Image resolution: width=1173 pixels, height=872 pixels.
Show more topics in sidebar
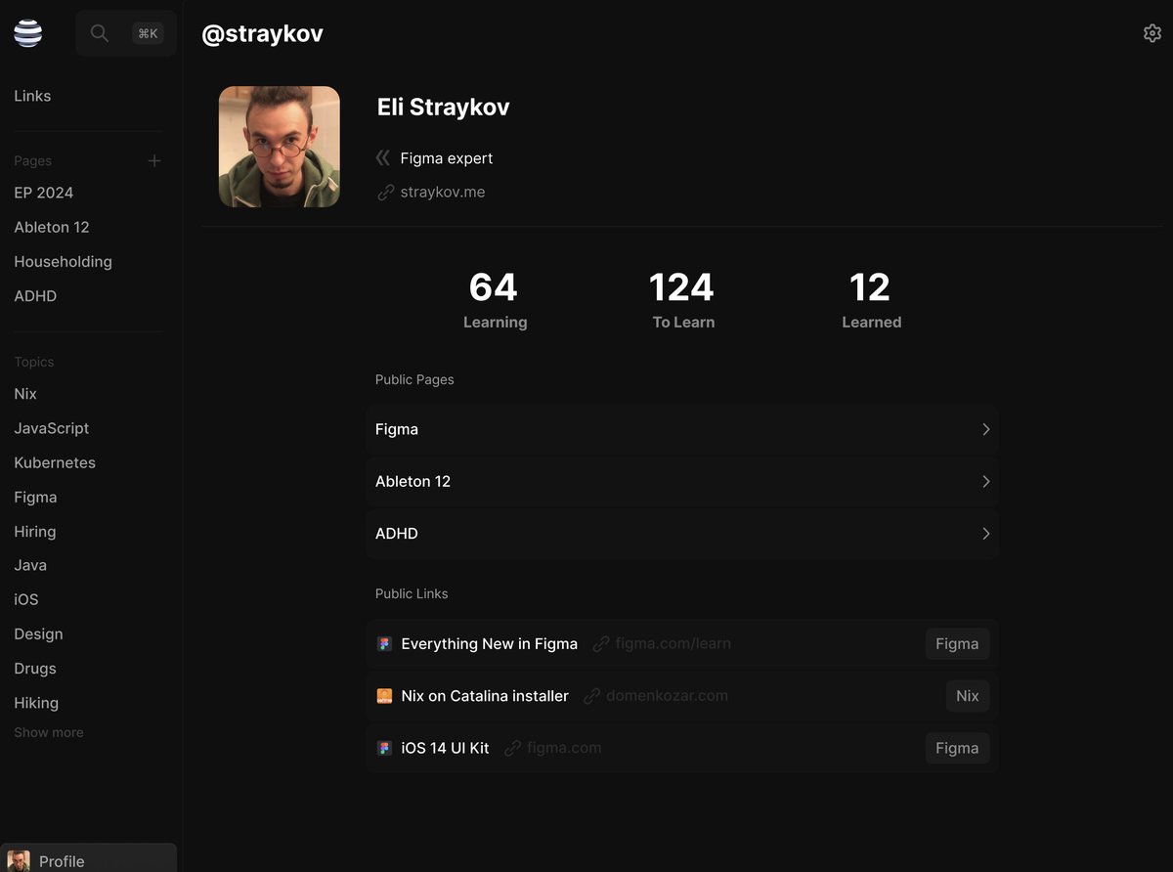49,732
